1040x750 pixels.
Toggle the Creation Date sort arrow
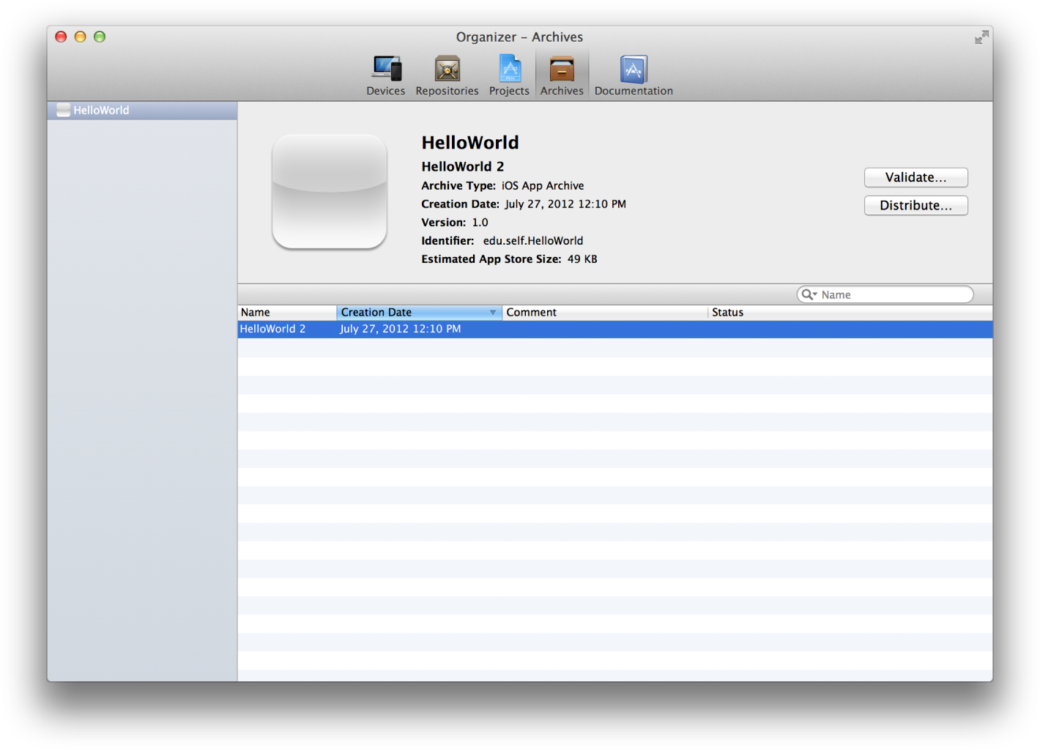point(493,313)
